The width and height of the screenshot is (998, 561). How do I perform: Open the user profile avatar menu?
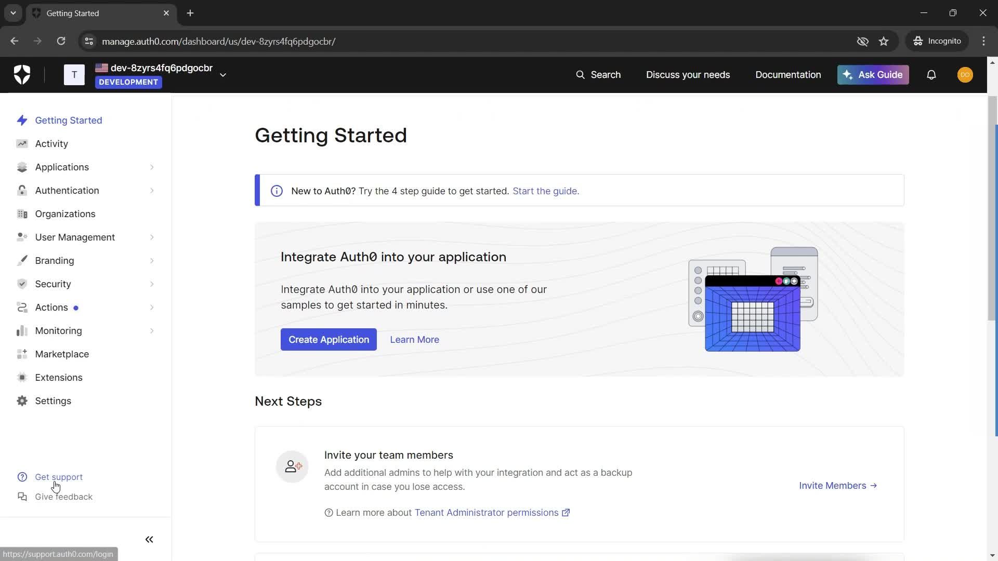point(965,75)
